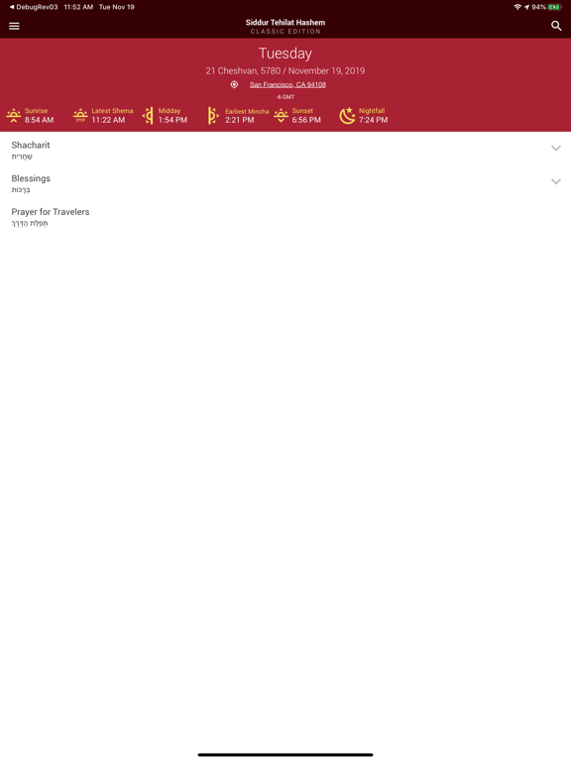Tap Sunset time 6:56 PM
Screen dimensions: 571x761
click(306, 120)
